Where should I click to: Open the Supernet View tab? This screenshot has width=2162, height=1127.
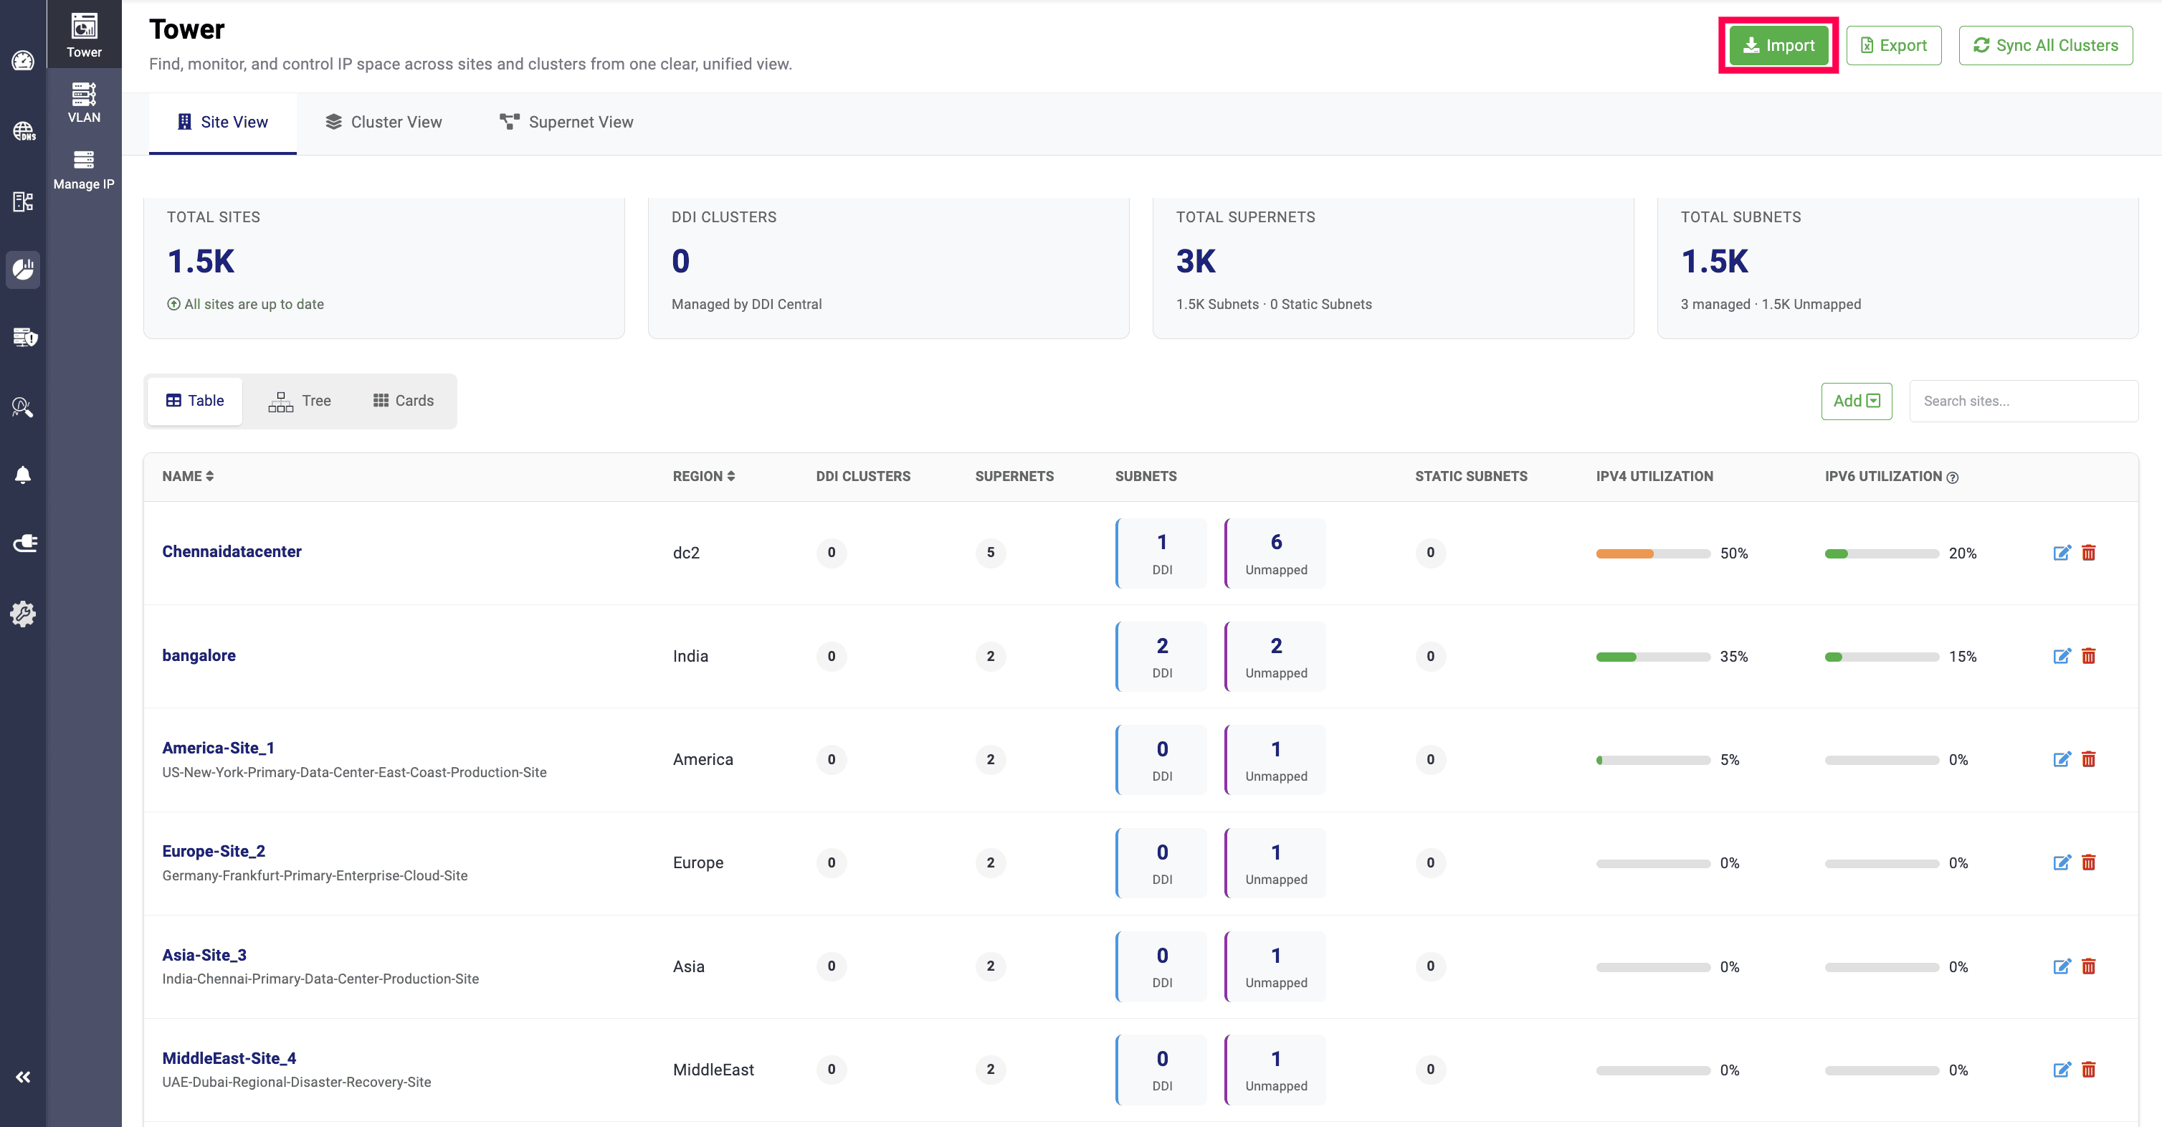[566, 122]
